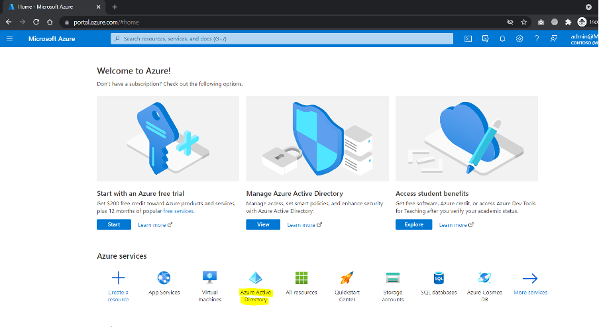Screen dimensions: 599x327
Task: Open SQL databases service icon
Action: 439,278
